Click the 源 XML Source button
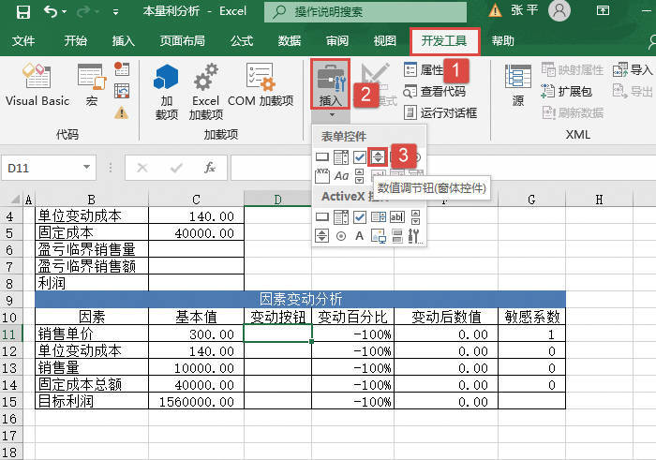 [518, 85]
